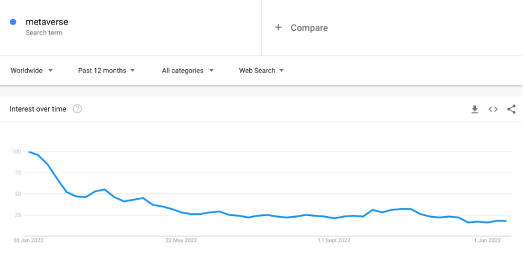Click the 30 Jan 2022 axis label
The height and width of the screenshot is (275, 523).
[28, 241]
